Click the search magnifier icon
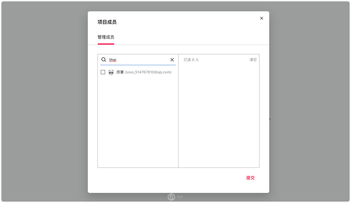The image size is (351, 203). [x=103, y=60]
